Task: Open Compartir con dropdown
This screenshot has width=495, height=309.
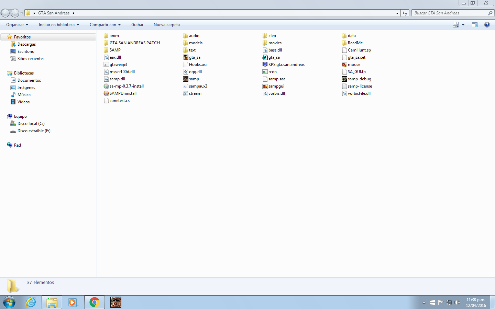Action: tap(105, 25)
